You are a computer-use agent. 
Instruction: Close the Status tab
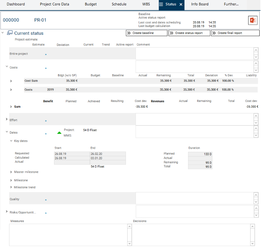pyautogui.click(x=181, y=4)
